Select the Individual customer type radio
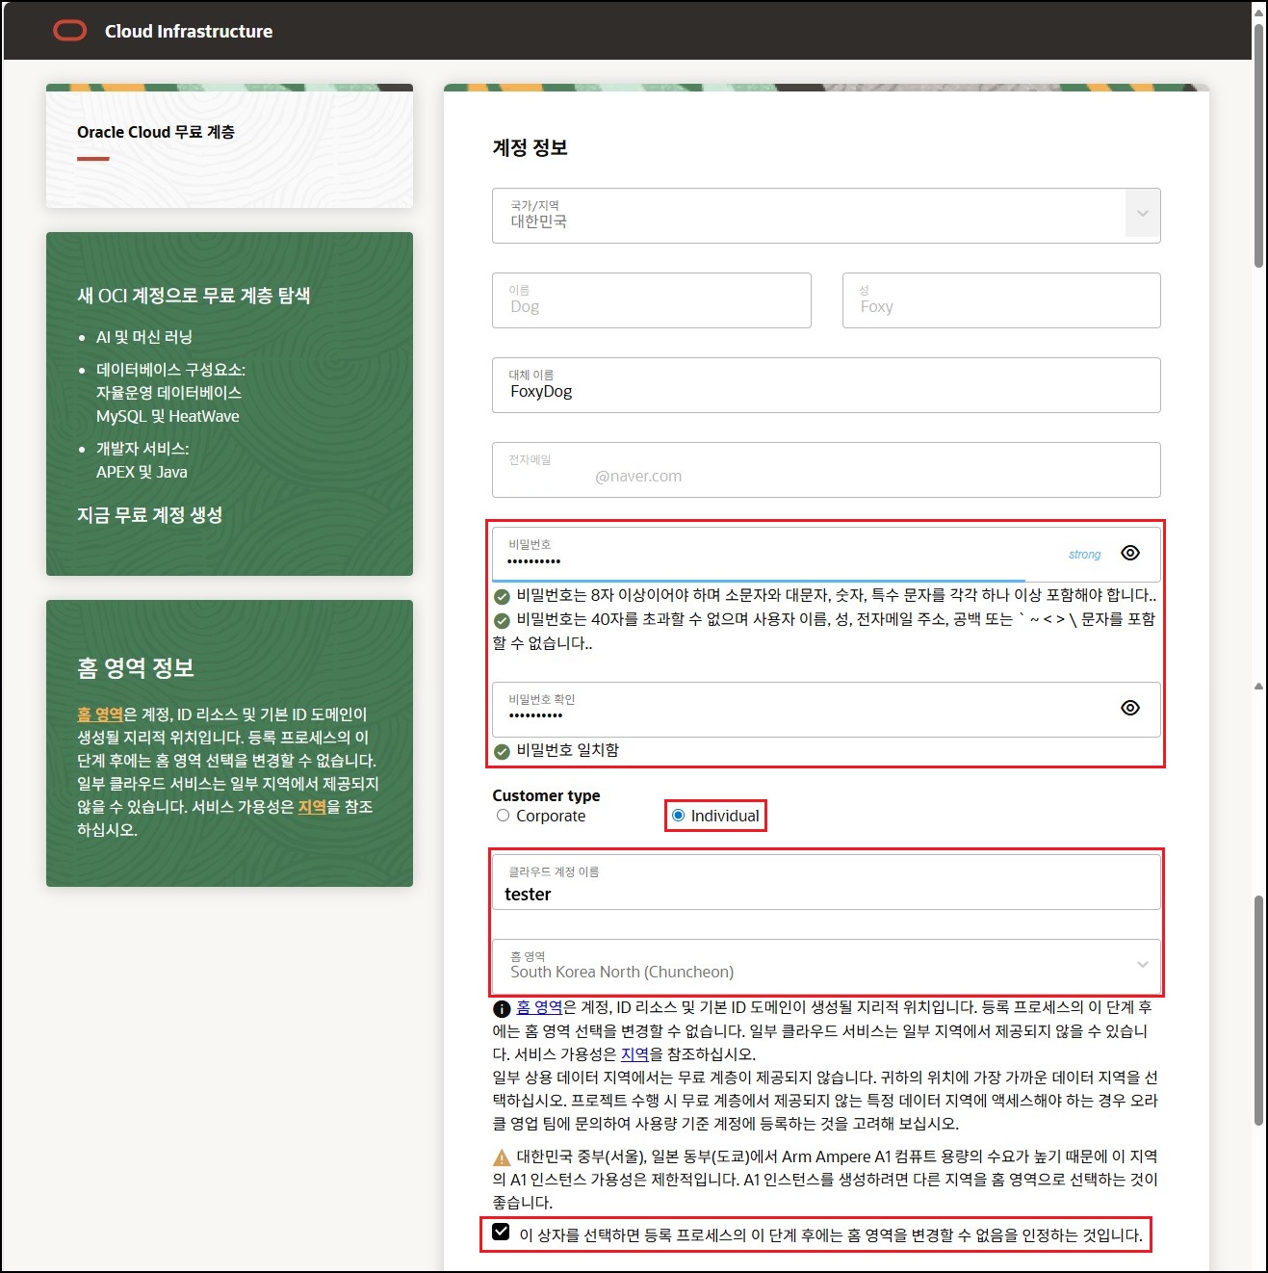Image resolution: width=1268 pixels, height=1273 pixels. click(678, 816)
